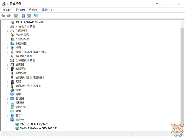Click the 存放控制器 category icon
The image size is (185, 137).
(12, 35)
